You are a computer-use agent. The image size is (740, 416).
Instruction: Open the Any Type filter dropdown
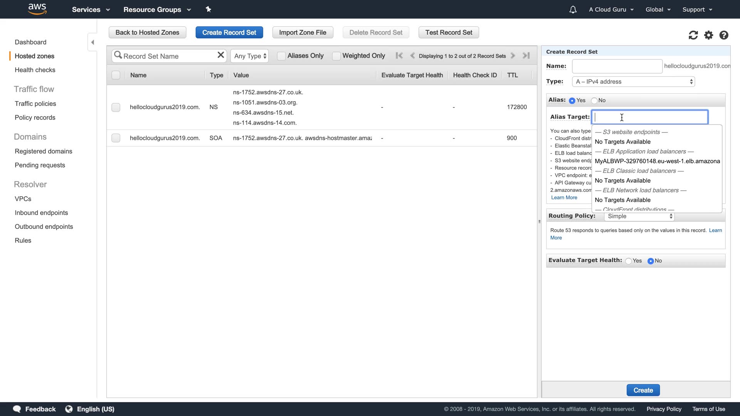coord(250,56)
